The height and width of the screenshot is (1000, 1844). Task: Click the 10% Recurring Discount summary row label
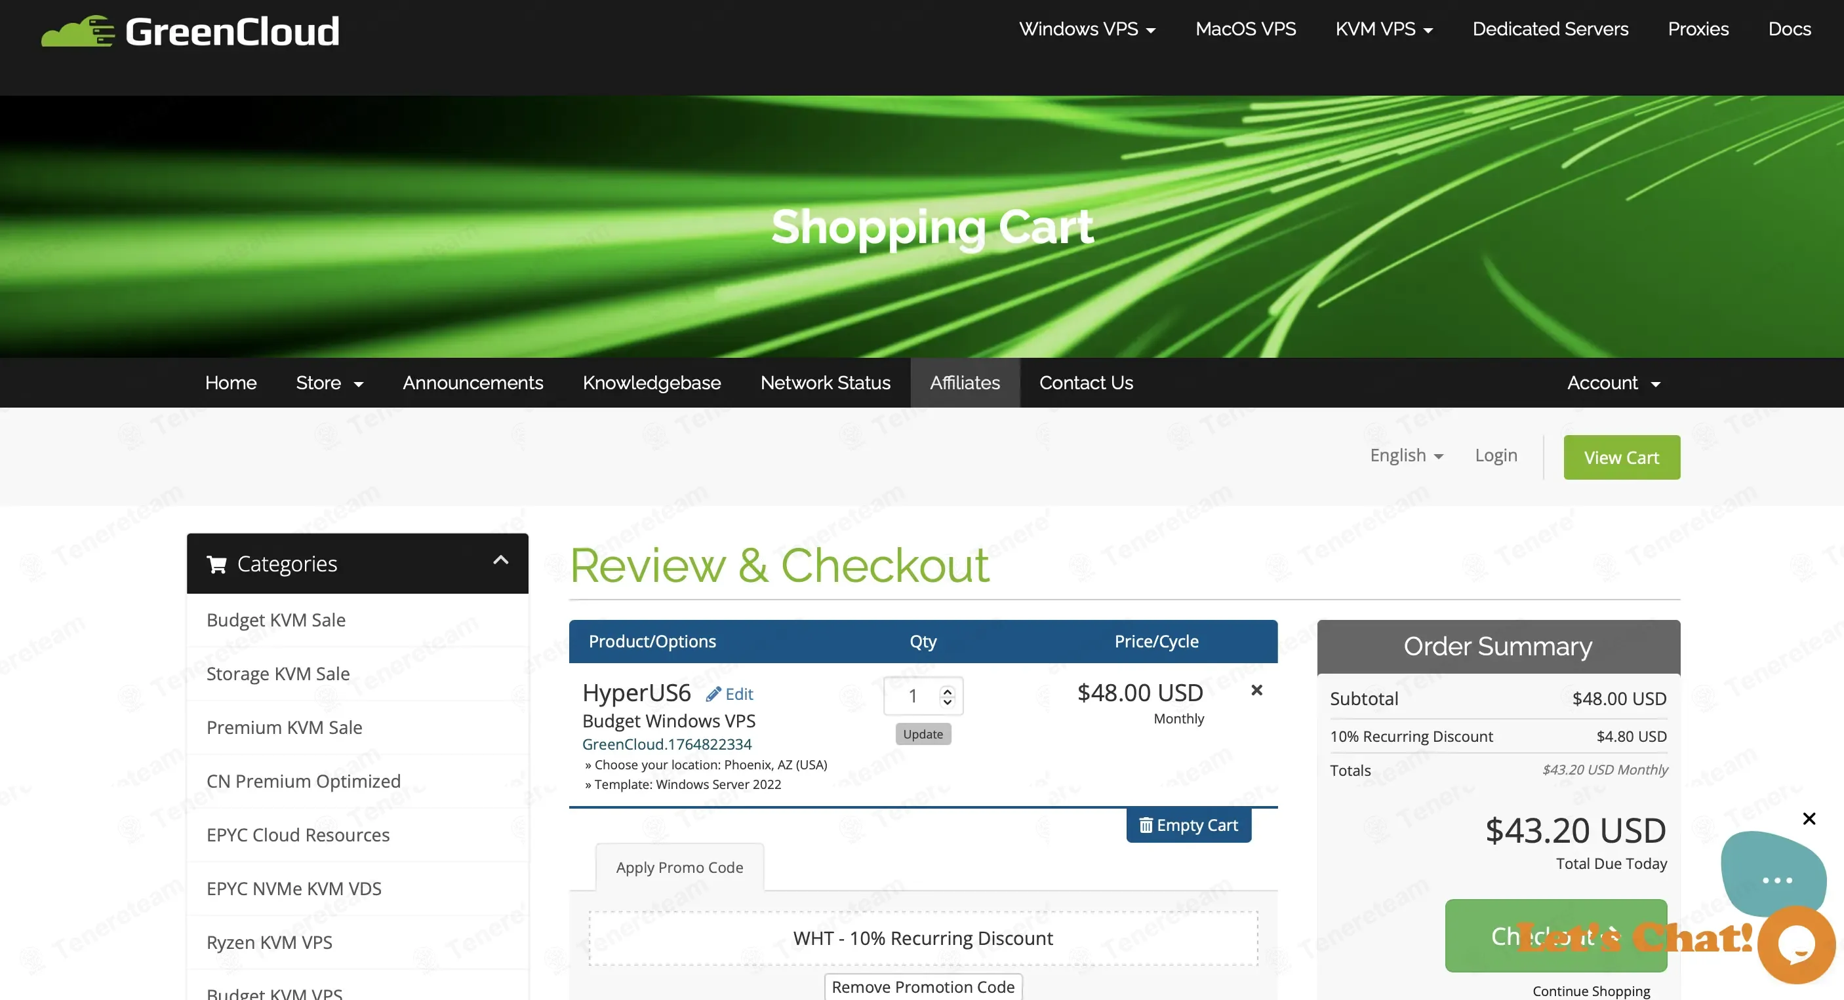point(1411,737)
